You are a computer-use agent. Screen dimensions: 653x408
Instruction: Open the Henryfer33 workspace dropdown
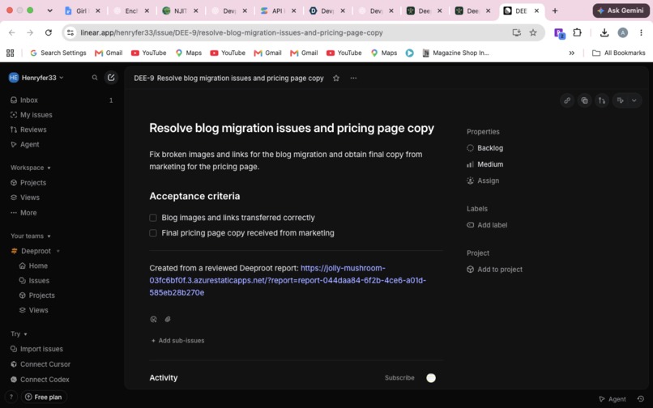click(36, 78)
